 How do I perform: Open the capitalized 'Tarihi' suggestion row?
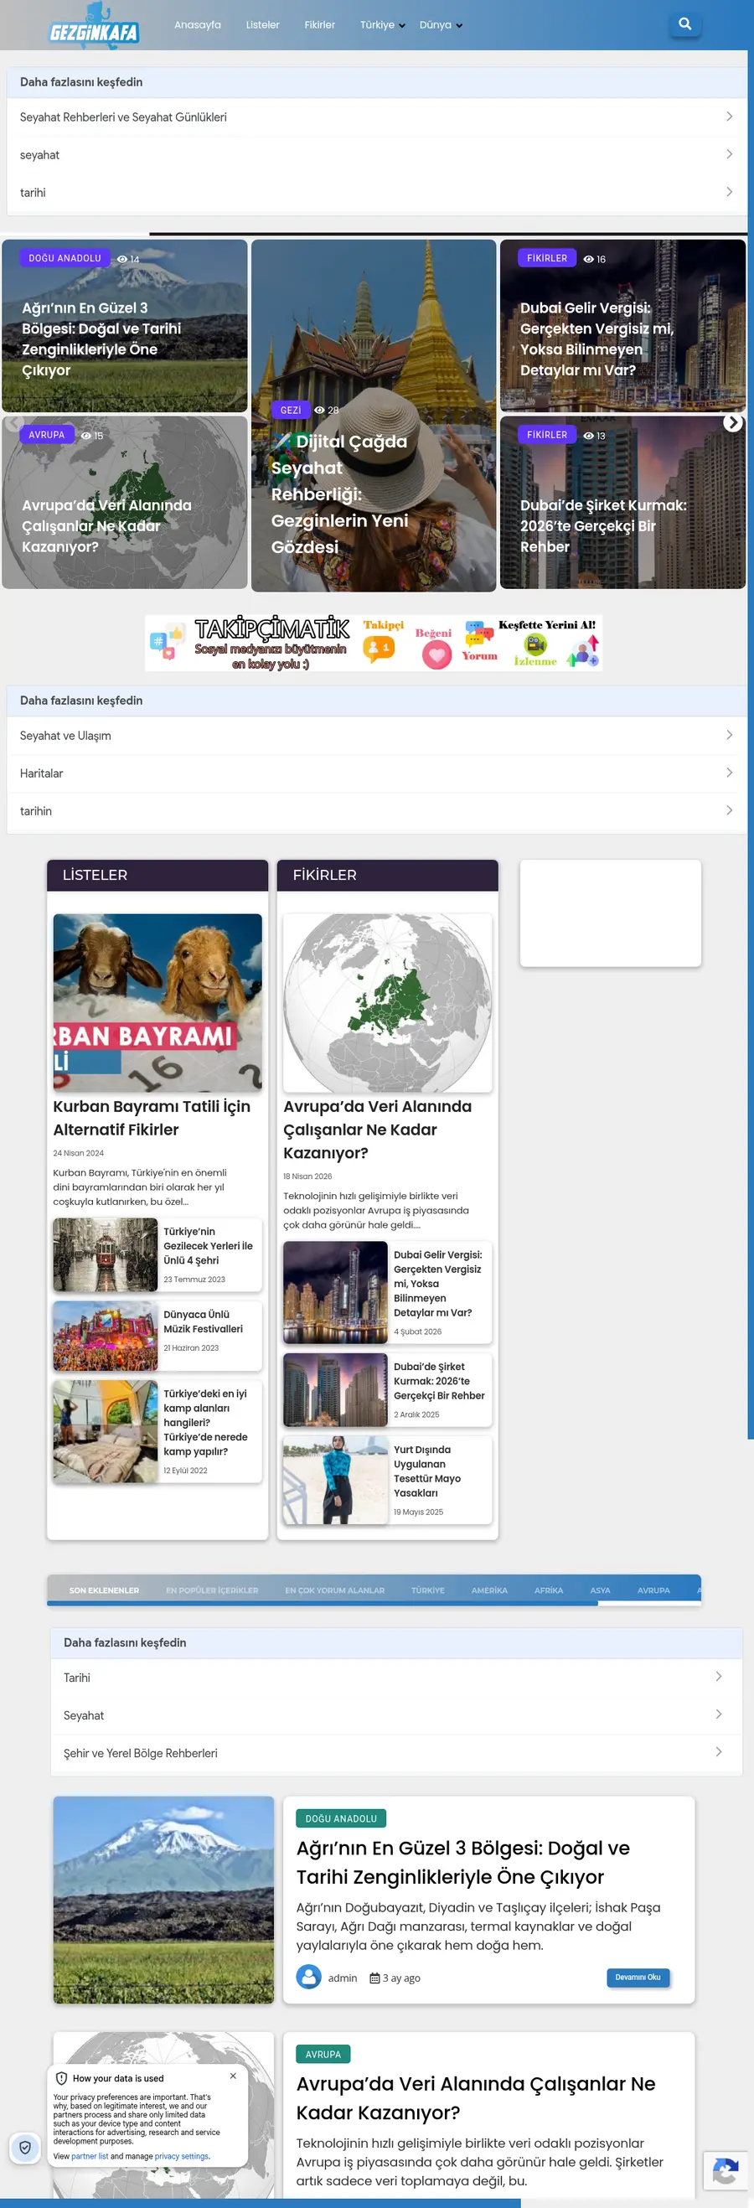[395, 1677]
